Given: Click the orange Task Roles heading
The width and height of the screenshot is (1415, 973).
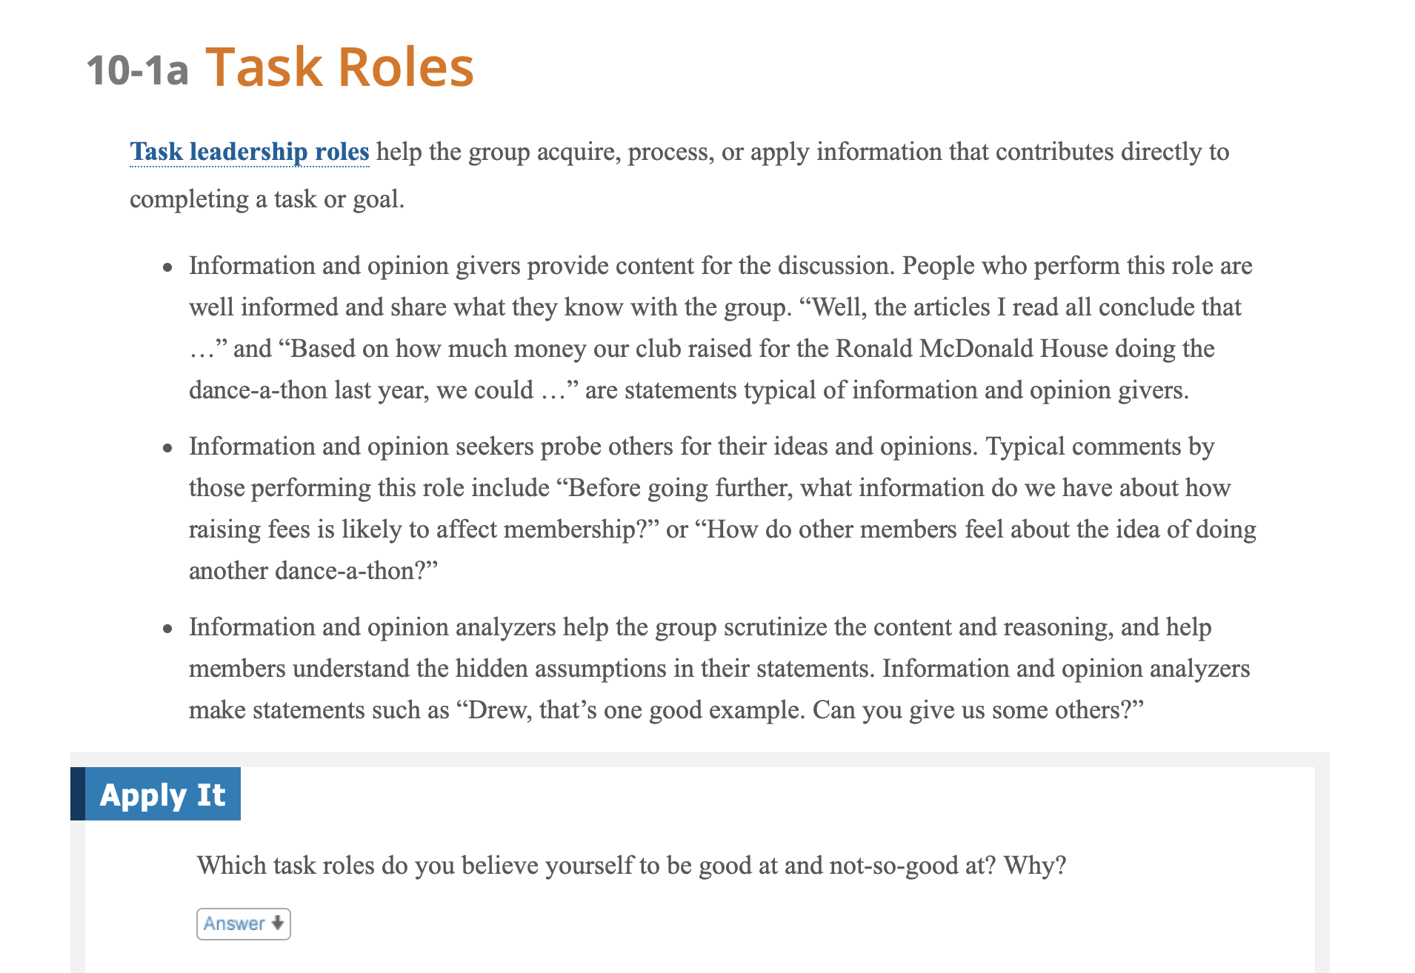Looking at the screenshot, I should tap(339, 67).
